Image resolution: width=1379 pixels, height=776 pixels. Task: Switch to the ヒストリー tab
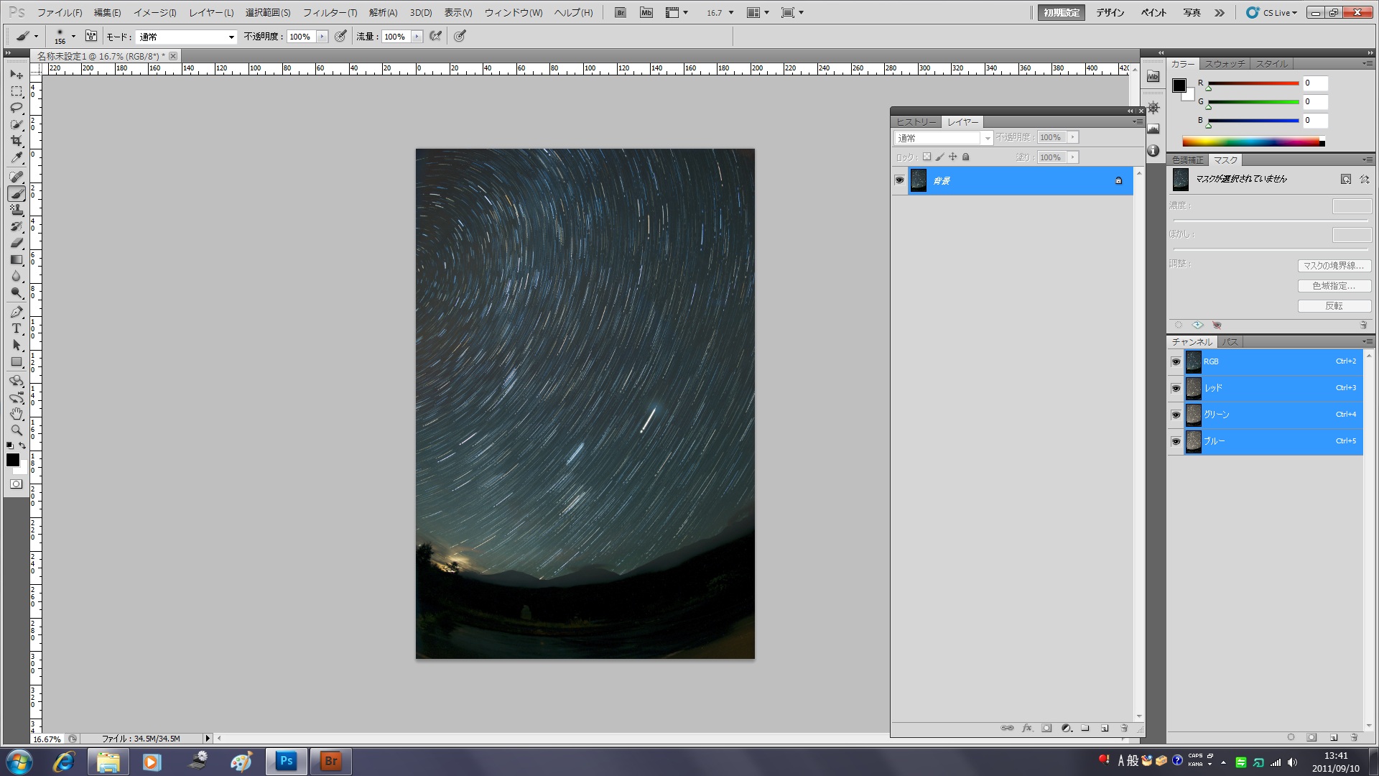point(916,122)
